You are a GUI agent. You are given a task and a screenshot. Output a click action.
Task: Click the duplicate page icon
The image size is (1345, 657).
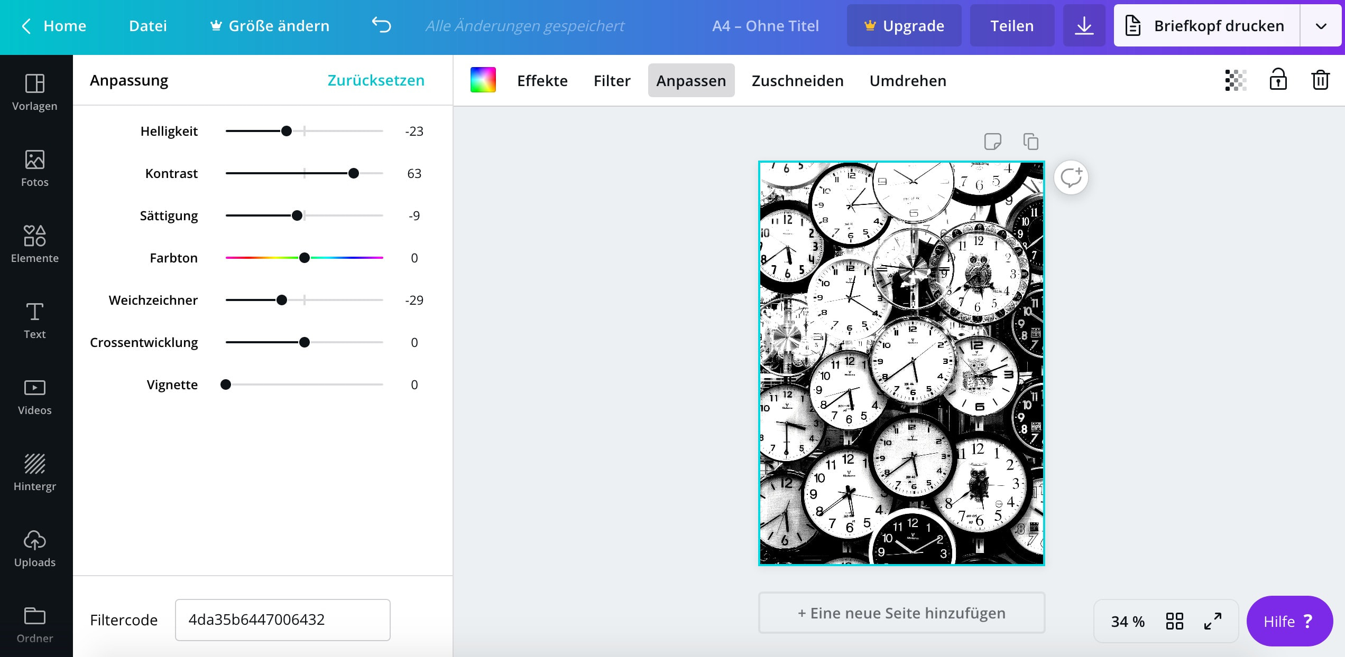[x=1030, y=142]
